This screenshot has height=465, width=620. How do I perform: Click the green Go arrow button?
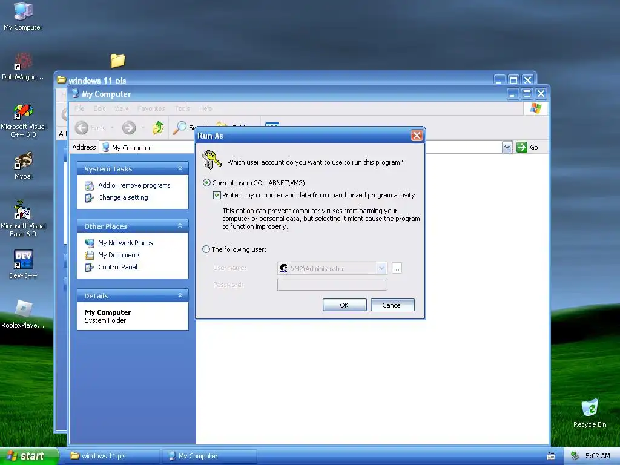[x=522, y=147]
